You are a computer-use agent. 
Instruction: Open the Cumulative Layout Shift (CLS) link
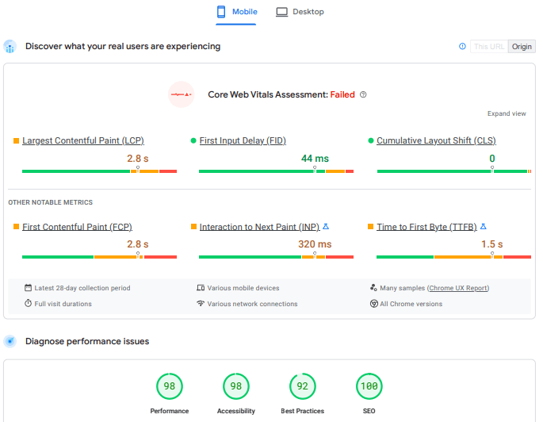(x=436, y=140)
